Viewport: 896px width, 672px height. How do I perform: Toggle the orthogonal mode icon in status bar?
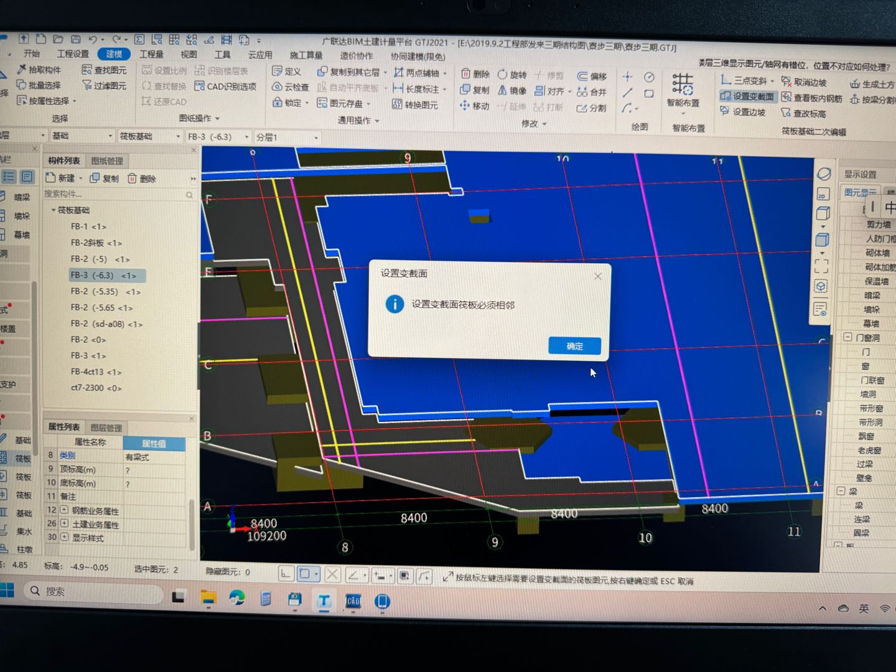pos(286,574)
